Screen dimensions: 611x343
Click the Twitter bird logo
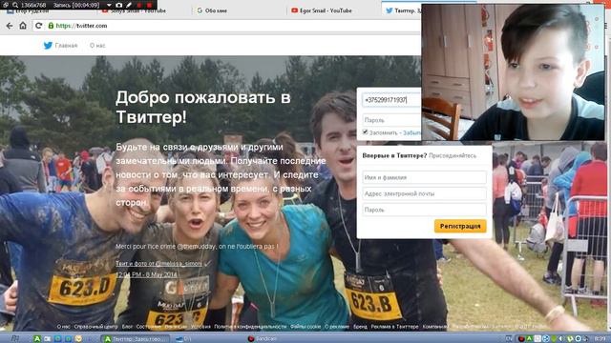pyautogui.click(x=48, y=46)
